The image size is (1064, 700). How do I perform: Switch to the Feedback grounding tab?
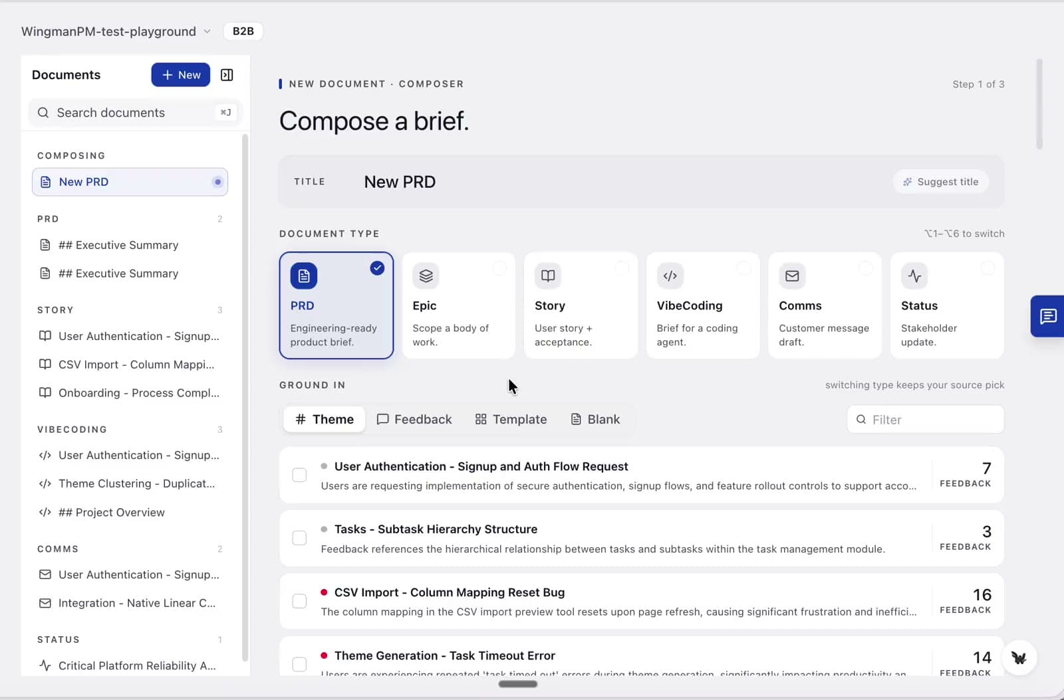click(414, 419)
